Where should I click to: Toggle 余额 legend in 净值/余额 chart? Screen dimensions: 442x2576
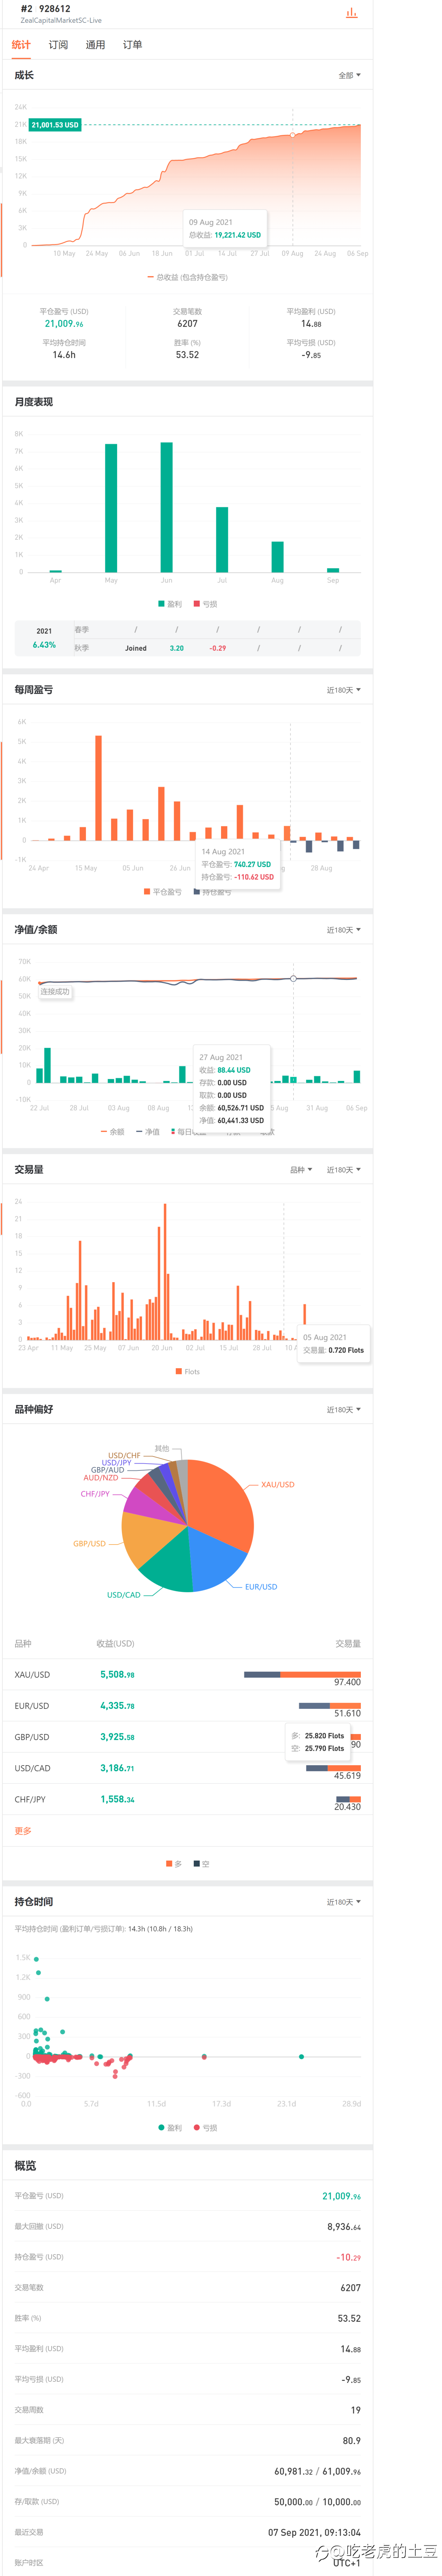point(113,1132)
